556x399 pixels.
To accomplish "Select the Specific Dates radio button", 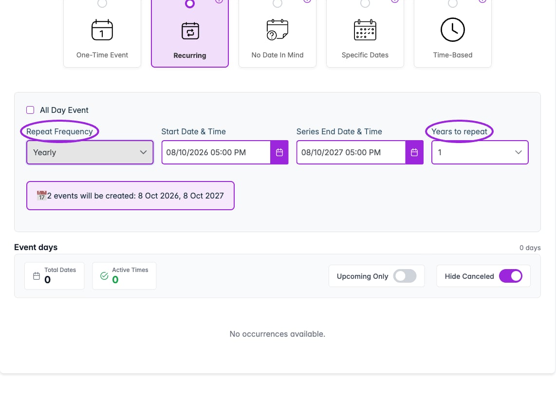I will [x=365, y=3].
